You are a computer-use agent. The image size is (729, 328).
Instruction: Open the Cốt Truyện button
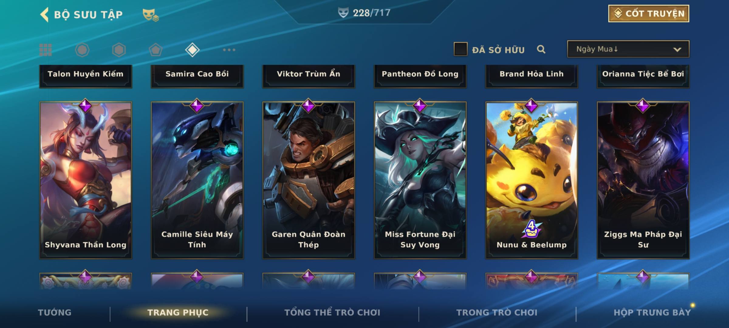tap(649, 14)
